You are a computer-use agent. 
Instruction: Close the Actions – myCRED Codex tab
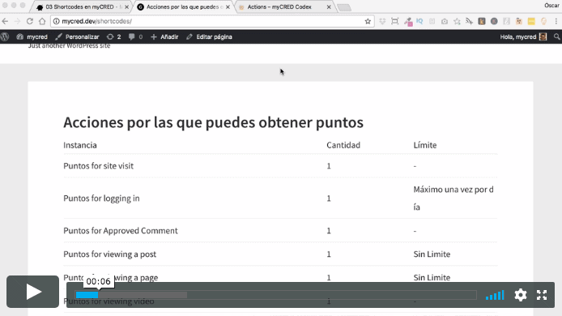329,6
